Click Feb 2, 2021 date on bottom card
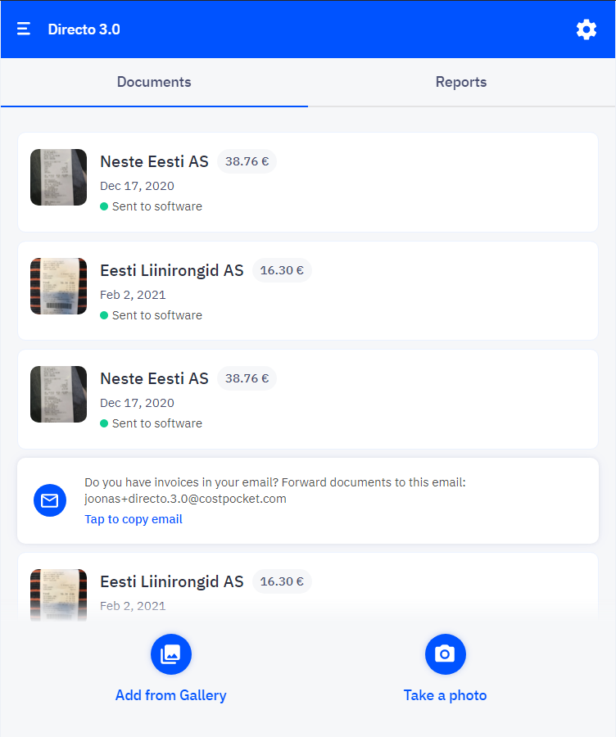 click(x=133, y=606)
